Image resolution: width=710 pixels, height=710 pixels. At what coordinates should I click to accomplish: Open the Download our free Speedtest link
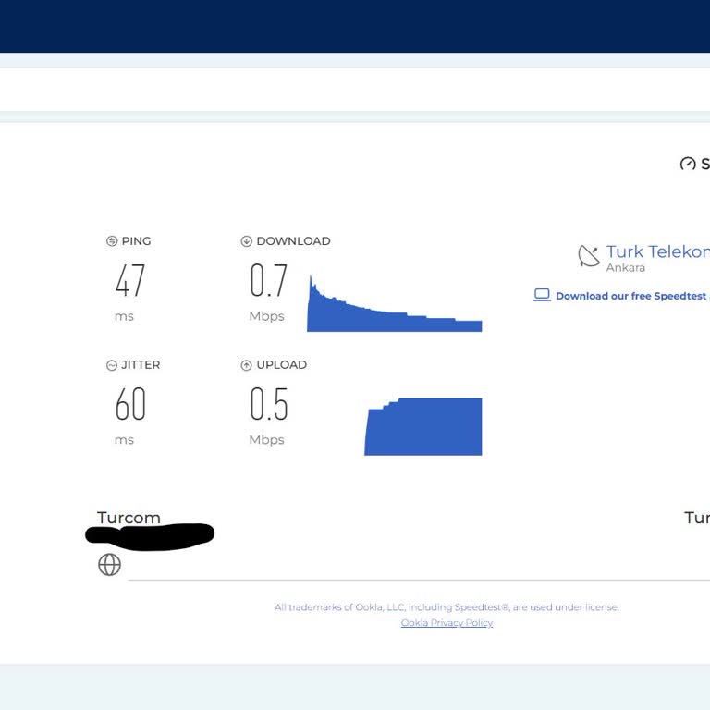pos(630,296)
